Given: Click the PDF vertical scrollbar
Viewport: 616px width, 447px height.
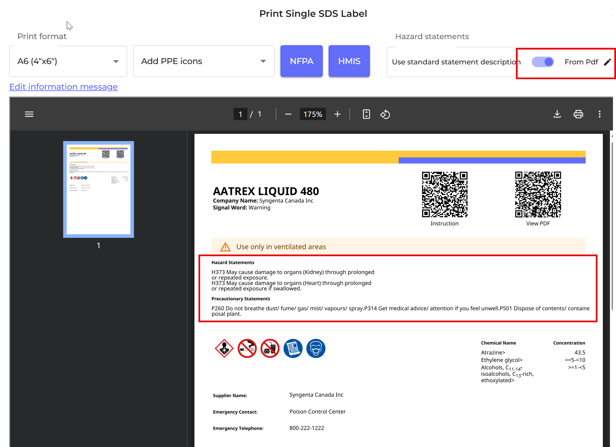Looking at the screenshot, I should pyautogui.click(x=612, y=226).
